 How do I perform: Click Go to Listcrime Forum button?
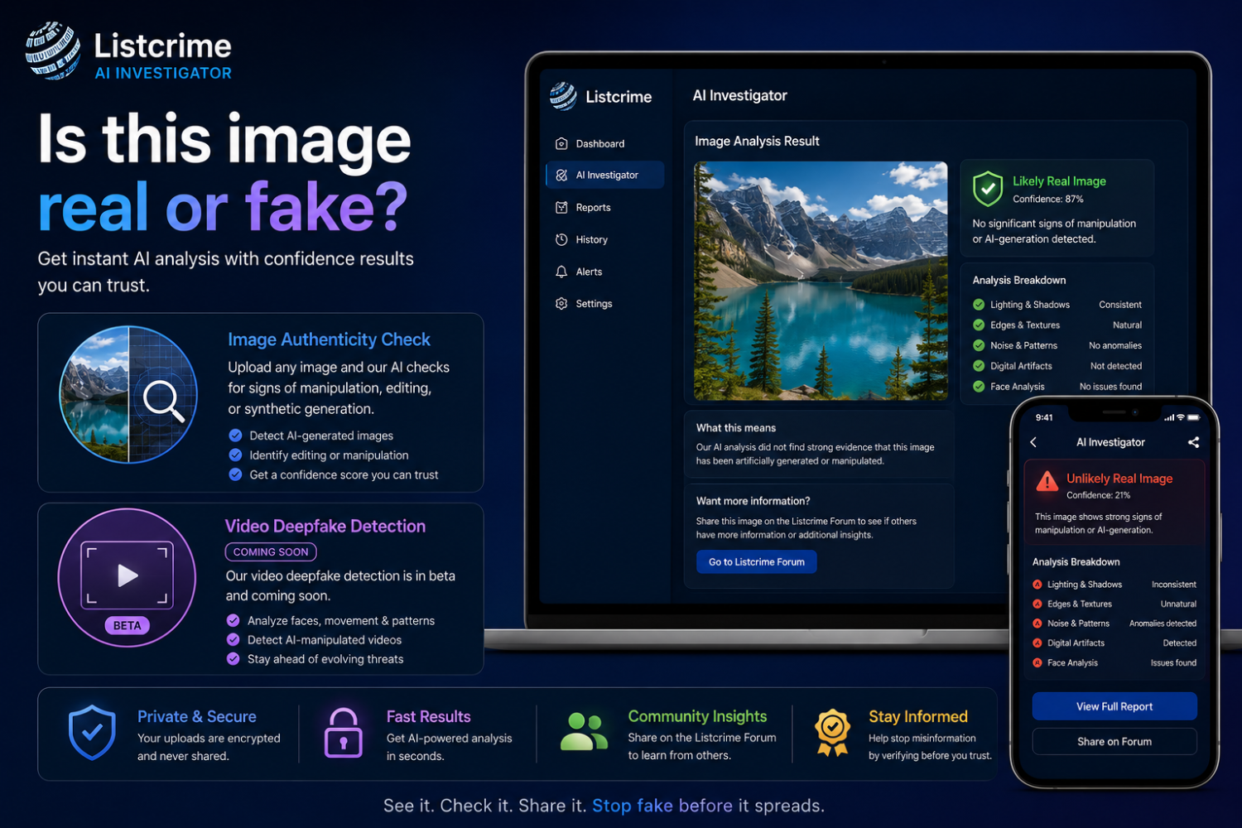click(x=757, y=561)
